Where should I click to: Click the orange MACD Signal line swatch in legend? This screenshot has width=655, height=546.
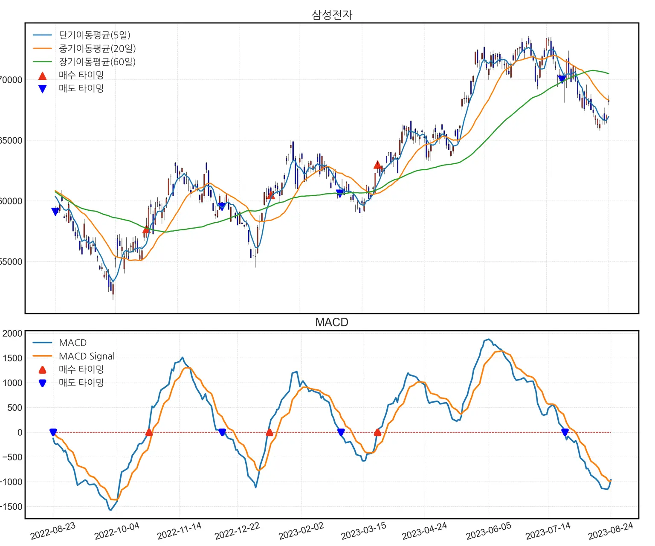click(x=42, y=356)
